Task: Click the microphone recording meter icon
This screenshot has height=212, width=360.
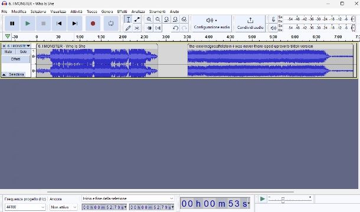Action: (x=273, y=19)
